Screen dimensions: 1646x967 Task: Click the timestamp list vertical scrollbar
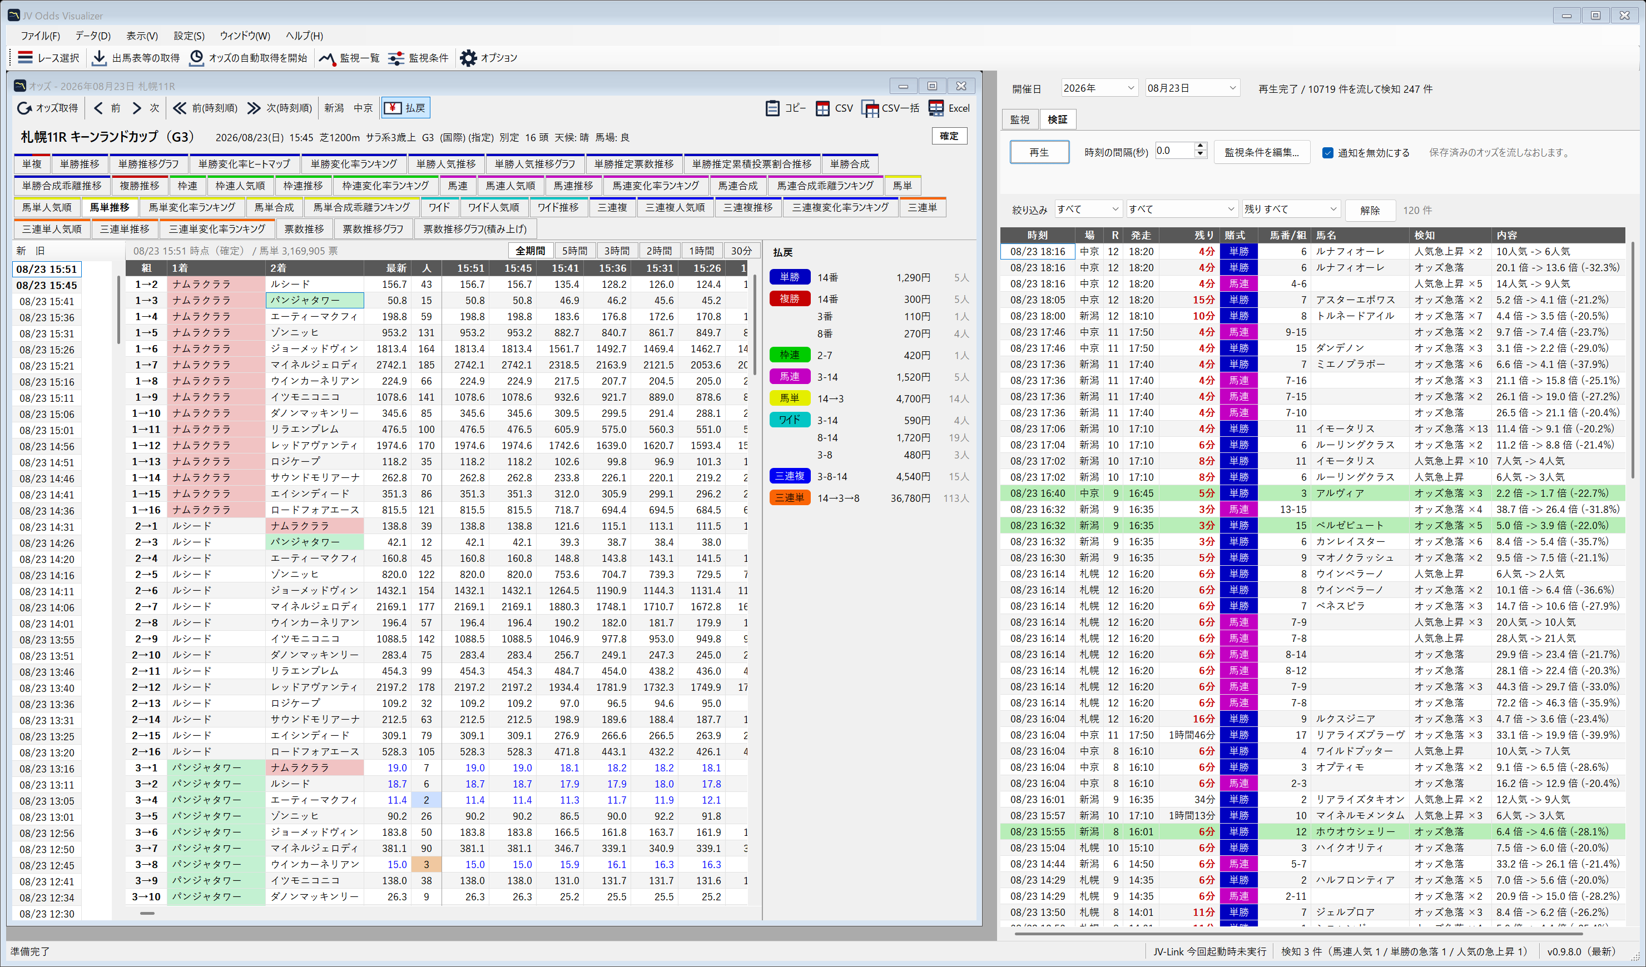pyautogui.click(x=118, y=310)
